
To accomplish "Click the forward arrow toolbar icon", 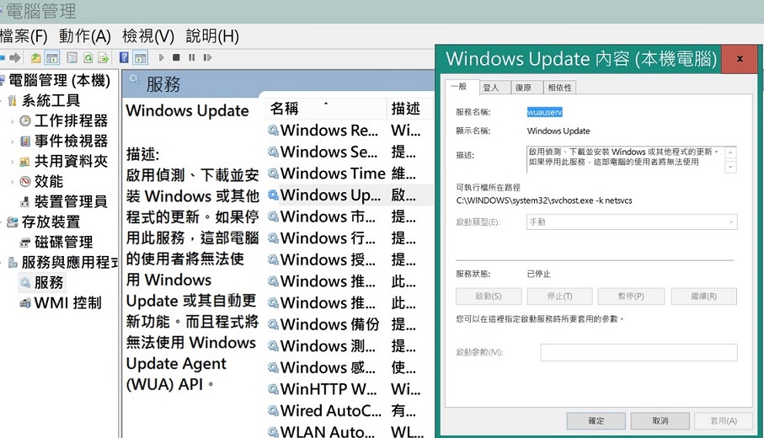I will coord(15,58).
